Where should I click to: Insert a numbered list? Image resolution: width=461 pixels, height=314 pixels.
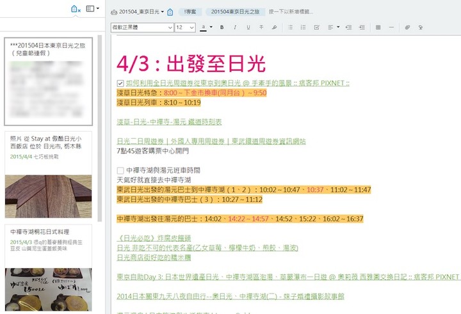[x=303, y=27]
